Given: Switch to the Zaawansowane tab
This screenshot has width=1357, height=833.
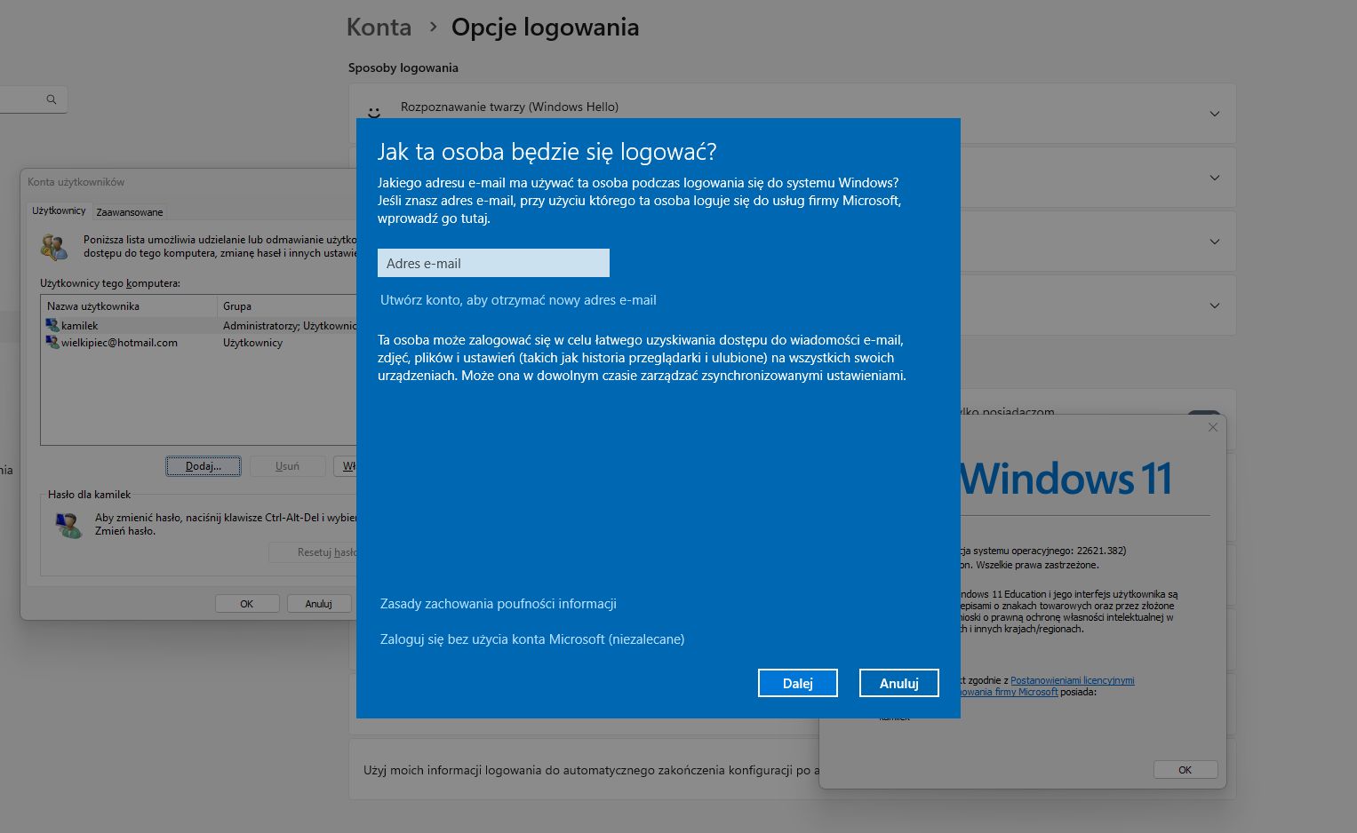Looking at the screenshot, I should 130,212.
